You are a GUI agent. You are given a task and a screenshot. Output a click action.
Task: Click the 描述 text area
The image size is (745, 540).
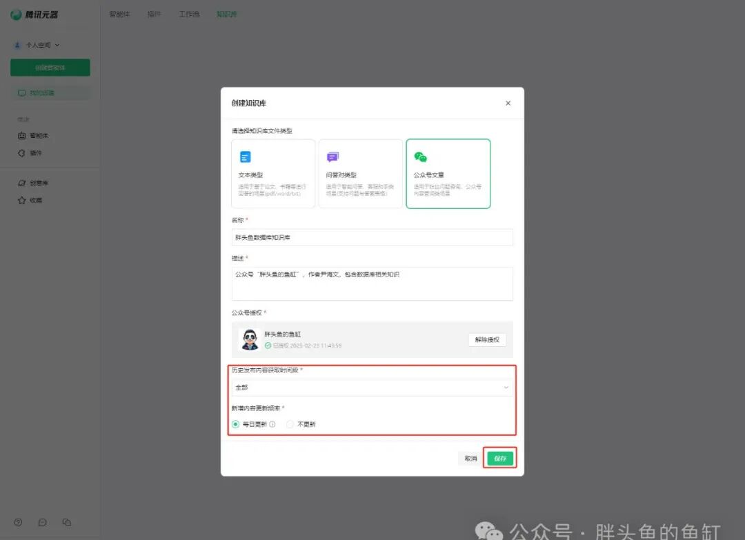(372, 283)
